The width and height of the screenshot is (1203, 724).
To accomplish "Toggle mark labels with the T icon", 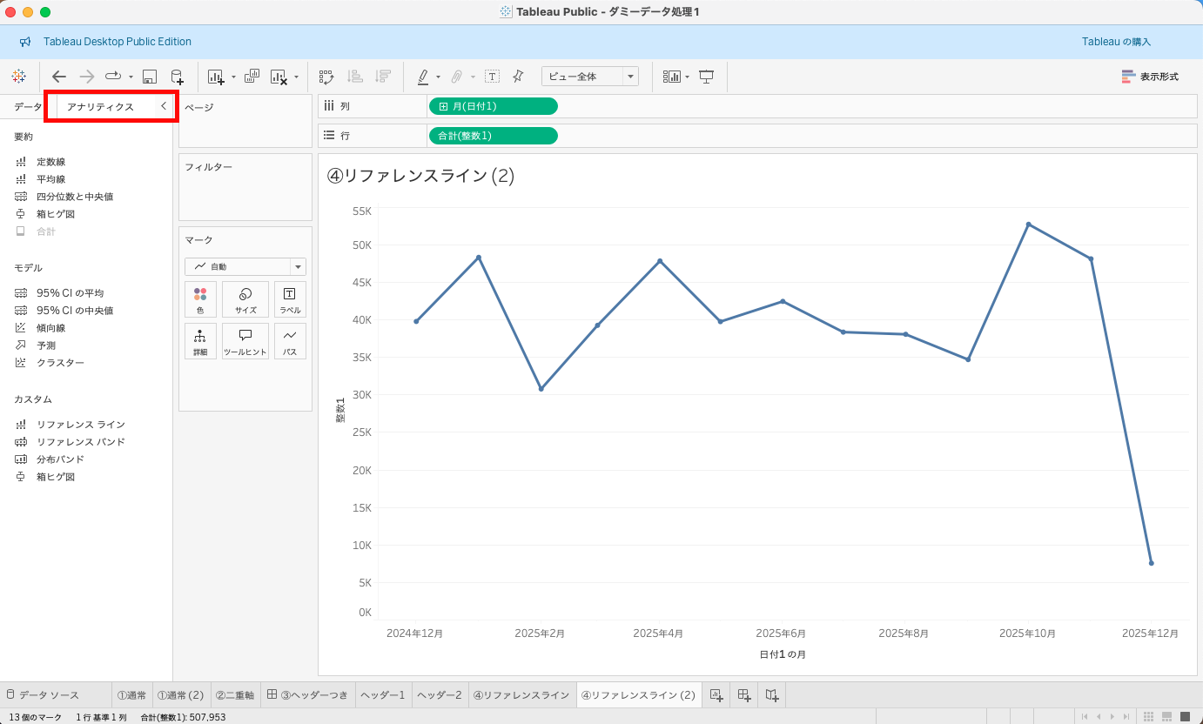I will pyautogui.click(x=492, y=77).
